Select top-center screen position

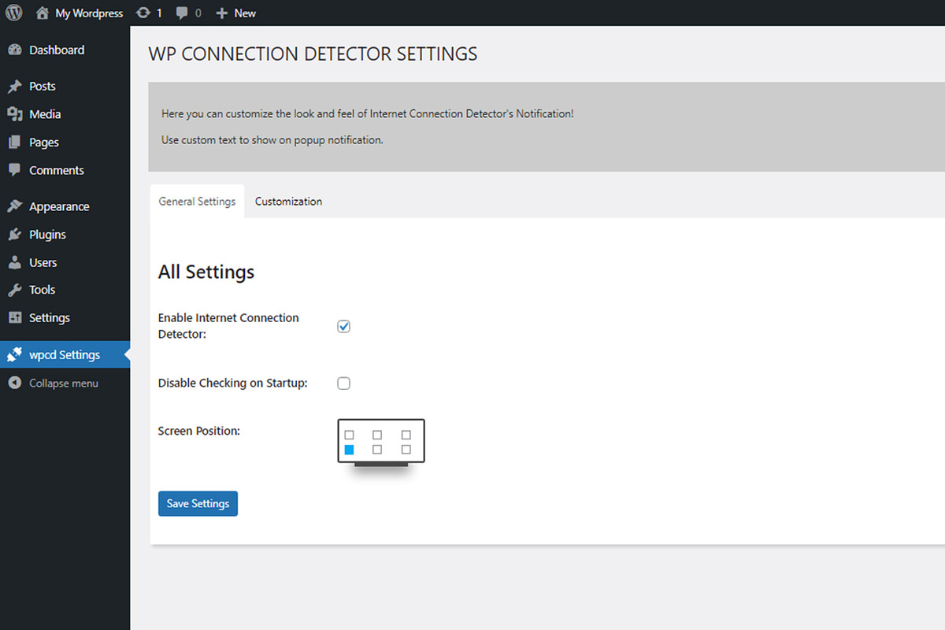pyautogui.click(x=377, y=435)
